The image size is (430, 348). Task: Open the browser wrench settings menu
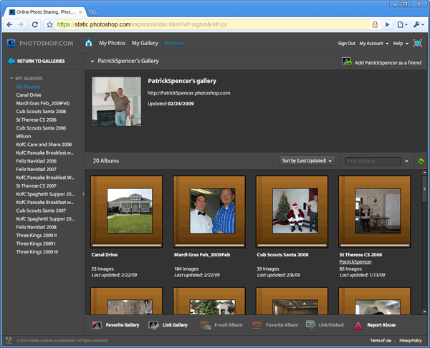point(419,24)
